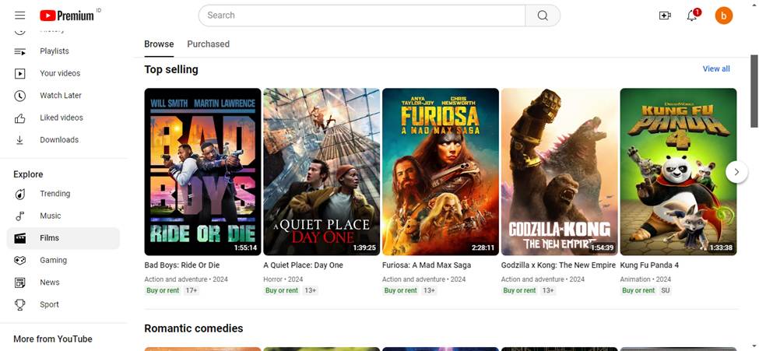This screenshot has height=351, width=759.
Task: Click the Top selling heading
Action: click(171, 70)
